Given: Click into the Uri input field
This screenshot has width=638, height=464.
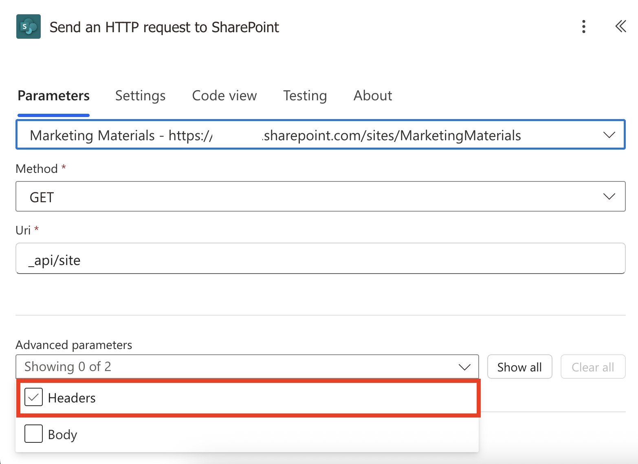Looking at the screenshot, I should point(320,259).
